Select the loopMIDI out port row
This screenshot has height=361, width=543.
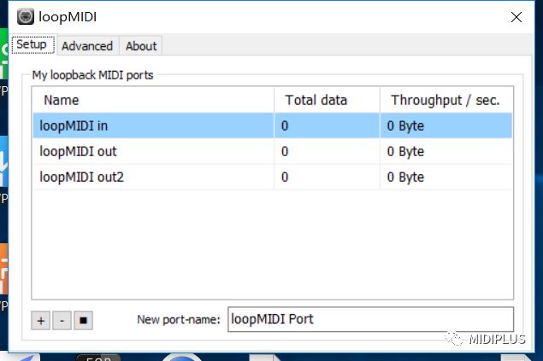tap(273, 151)
